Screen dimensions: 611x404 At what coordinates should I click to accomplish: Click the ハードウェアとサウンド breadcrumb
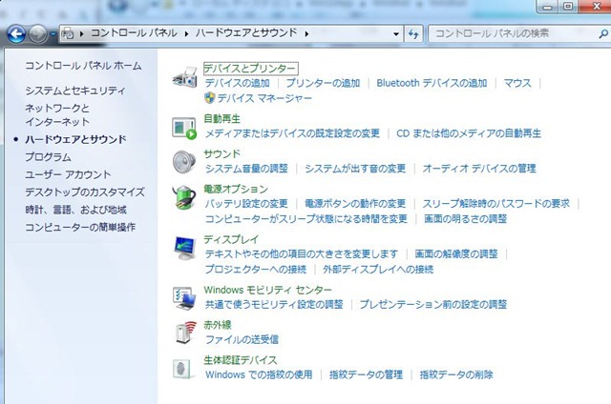246,33
